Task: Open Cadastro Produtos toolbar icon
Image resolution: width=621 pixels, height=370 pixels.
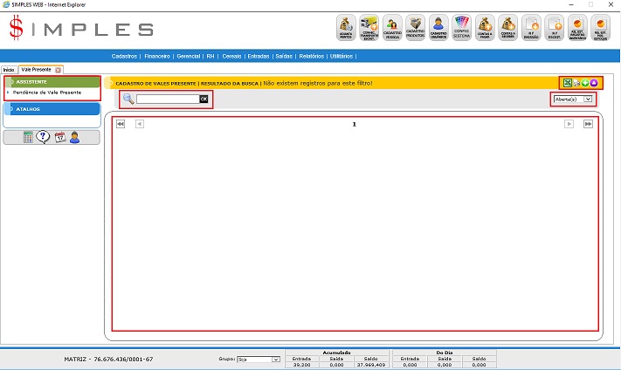Action: tap(416, 28)
